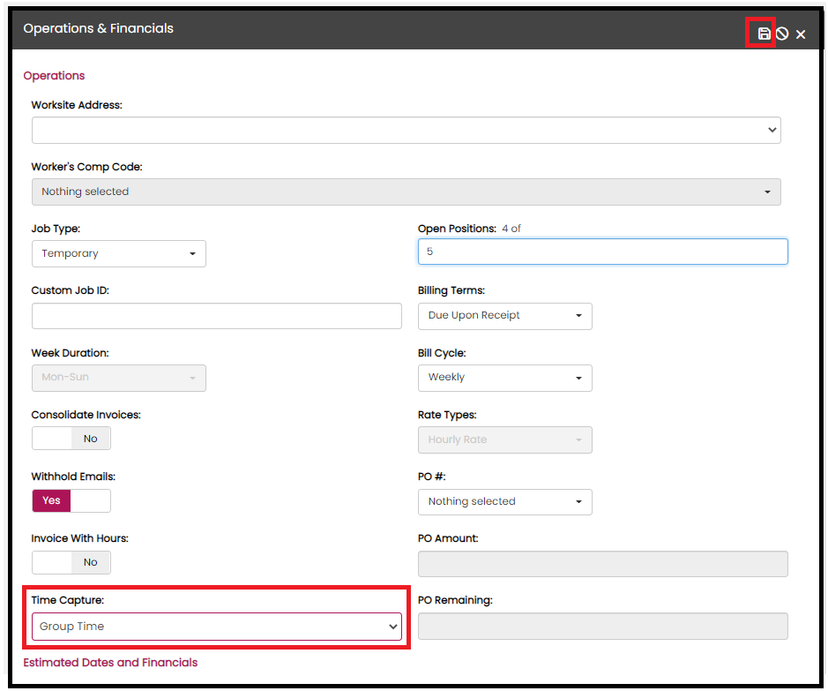This screenshot has width=828, height=691.
Task: Save the Operations & Financials form
Action: tap(764, 34)
